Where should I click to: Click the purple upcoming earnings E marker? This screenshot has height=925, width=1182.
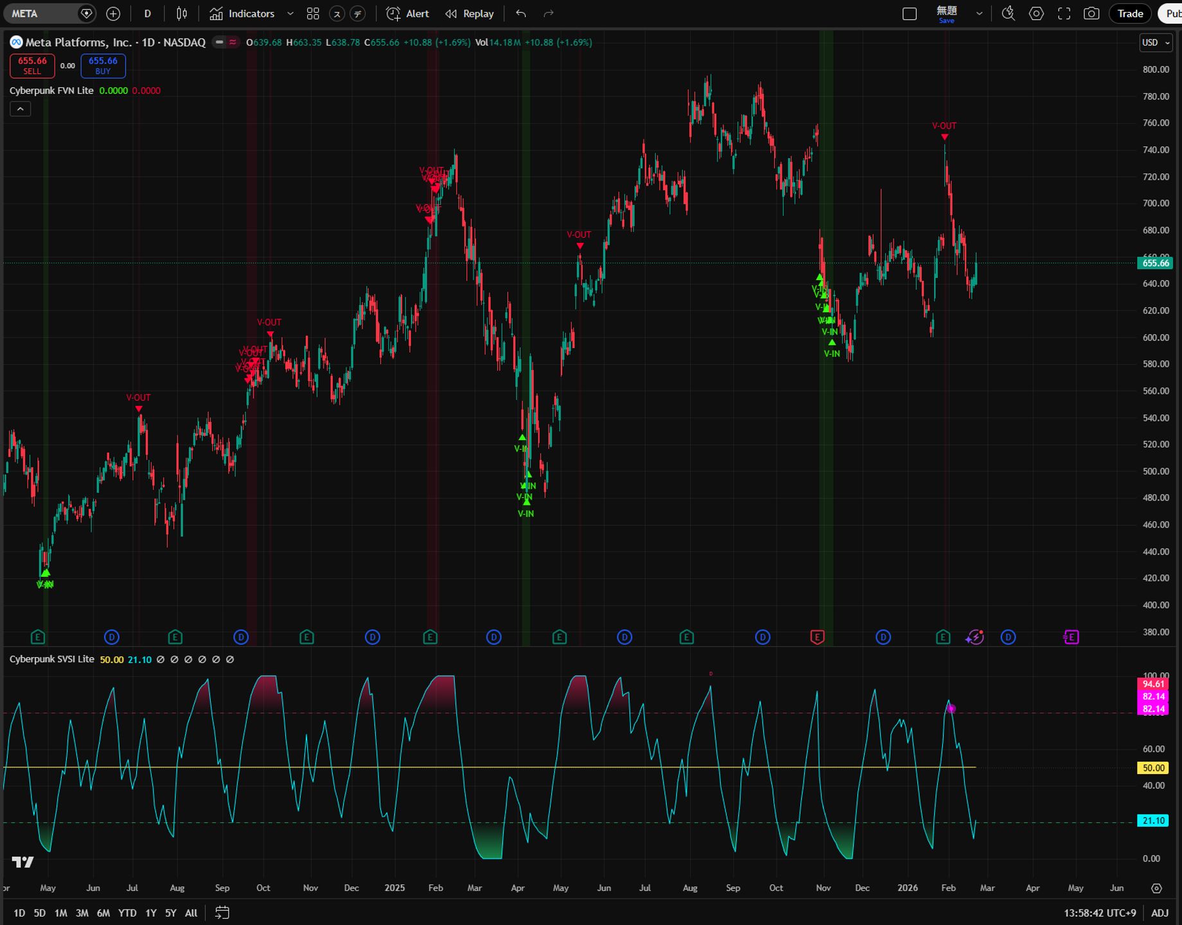[x=1071, y=637]
